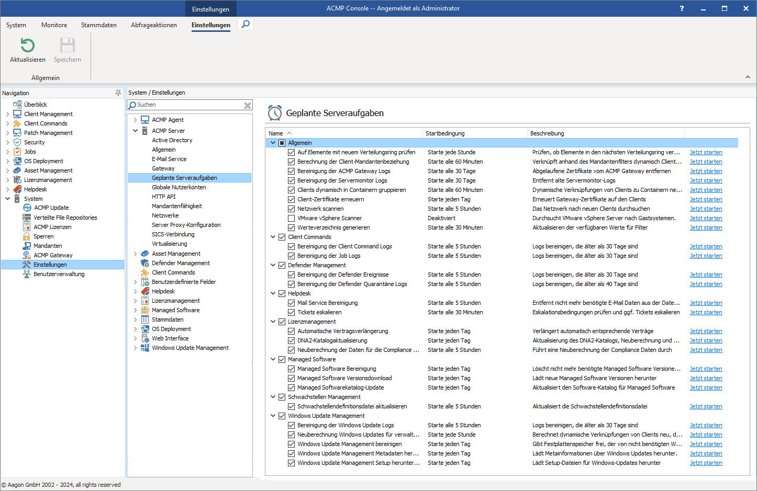Switch to the Monitore ribbon tab
The image size is (757, 491).
pyautogui.click(x=54, y=25)
